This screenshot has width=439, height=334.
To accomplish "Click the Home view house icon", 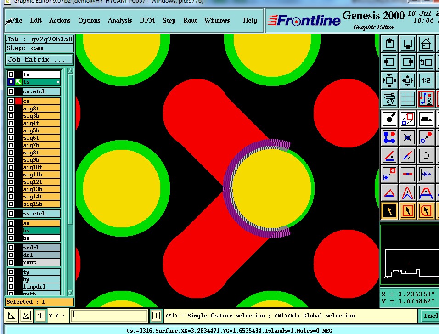I will point(426,44).
